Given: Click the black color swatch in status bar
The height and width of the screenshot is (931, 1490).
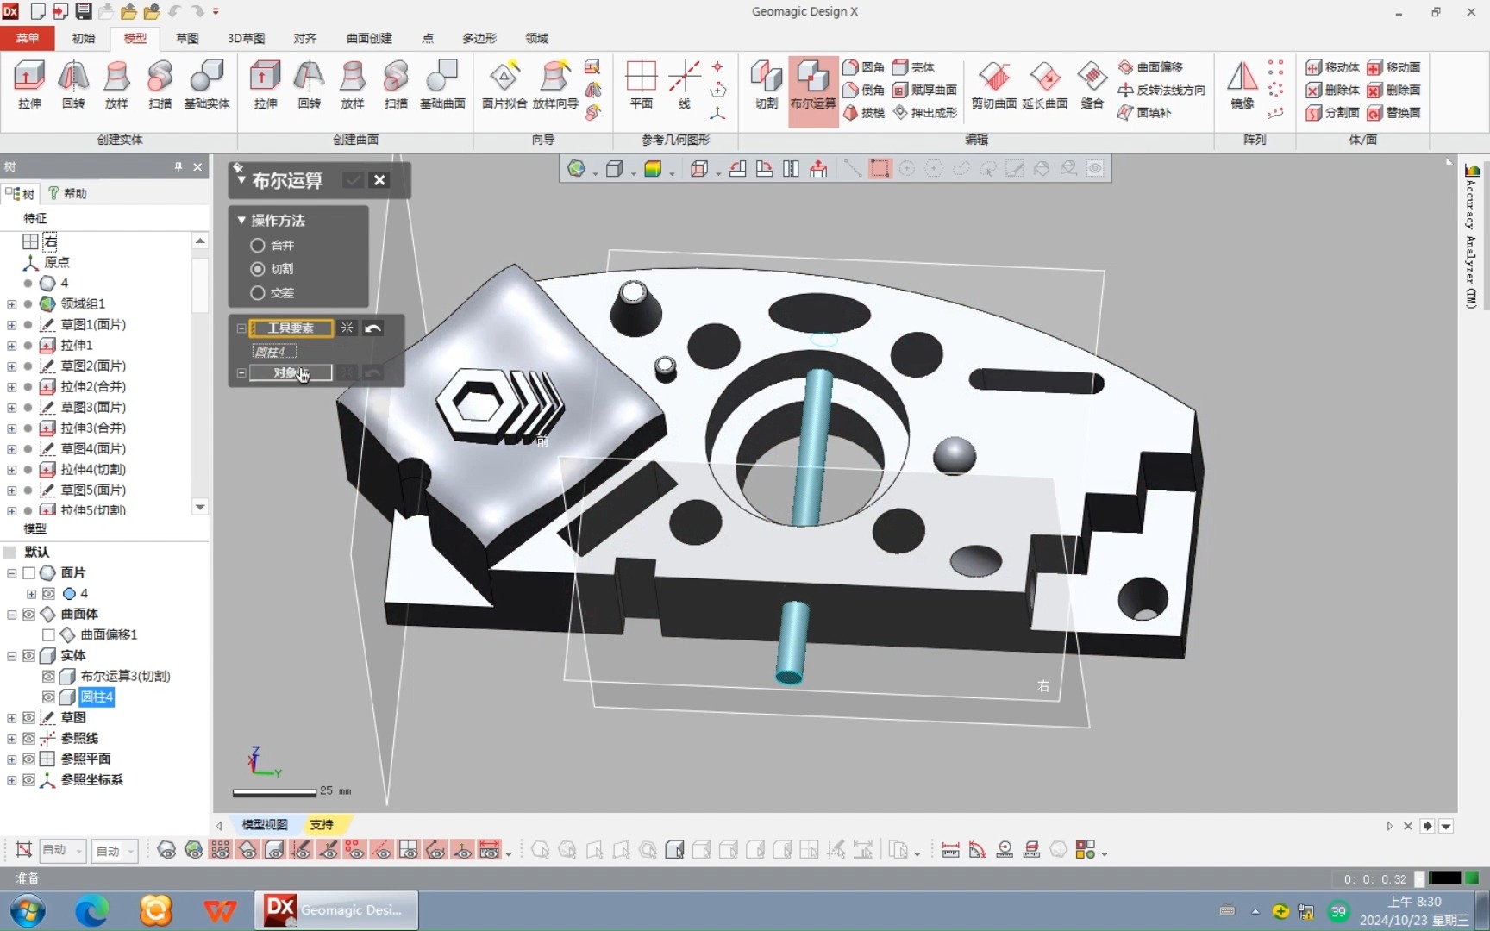Looking at the screenshot, I should click(x=1444, y=878).
